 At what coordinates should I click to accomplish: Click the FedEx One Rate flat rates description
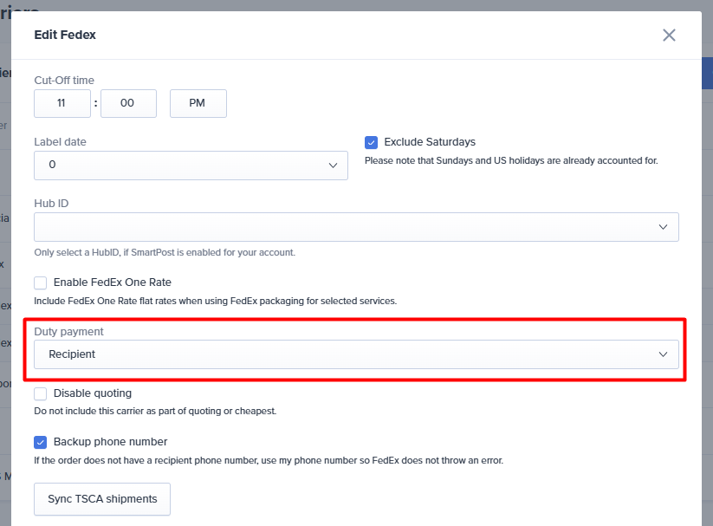216,302
